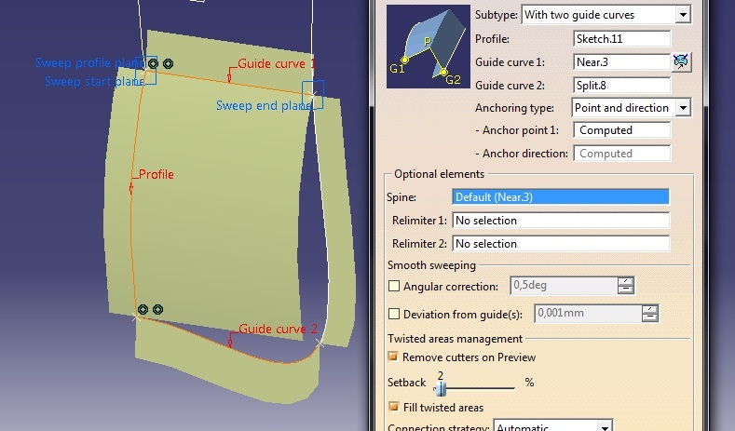Click the red Profile label in viewport

pyautogui.click(x=157, y=175)
